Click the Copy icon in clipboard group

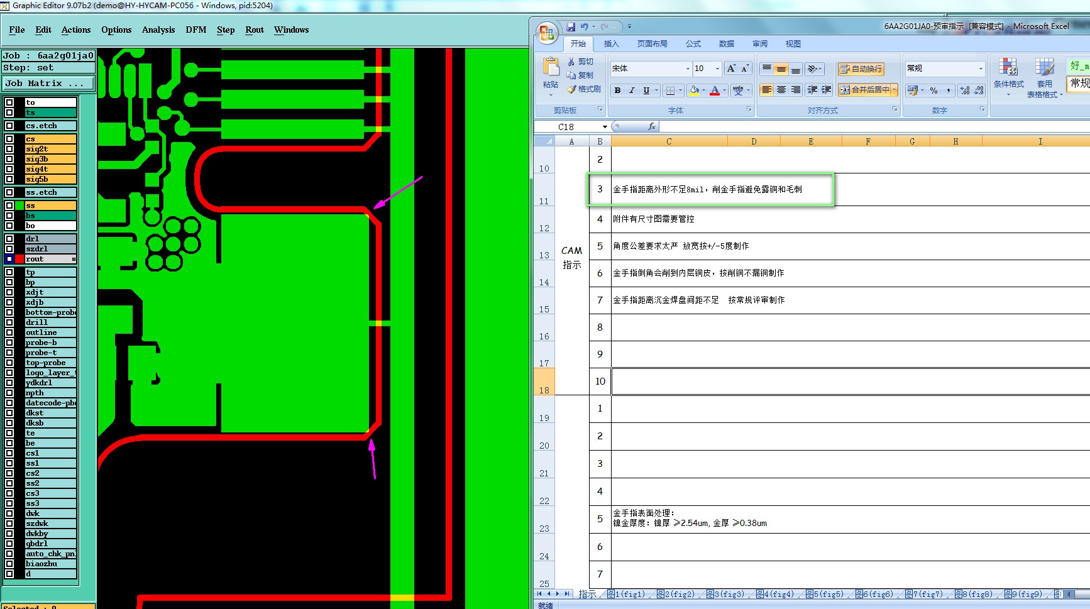coord(571,75)
